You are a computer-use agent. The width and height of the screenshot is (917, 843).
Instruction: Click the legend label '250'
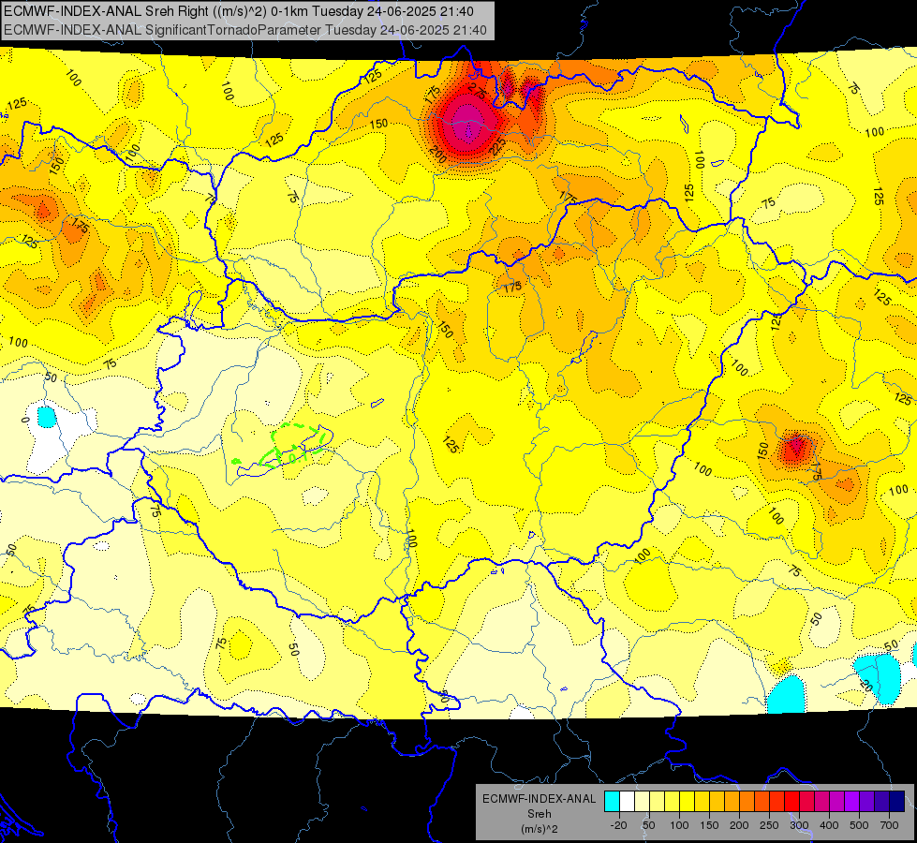pos(769,825)
